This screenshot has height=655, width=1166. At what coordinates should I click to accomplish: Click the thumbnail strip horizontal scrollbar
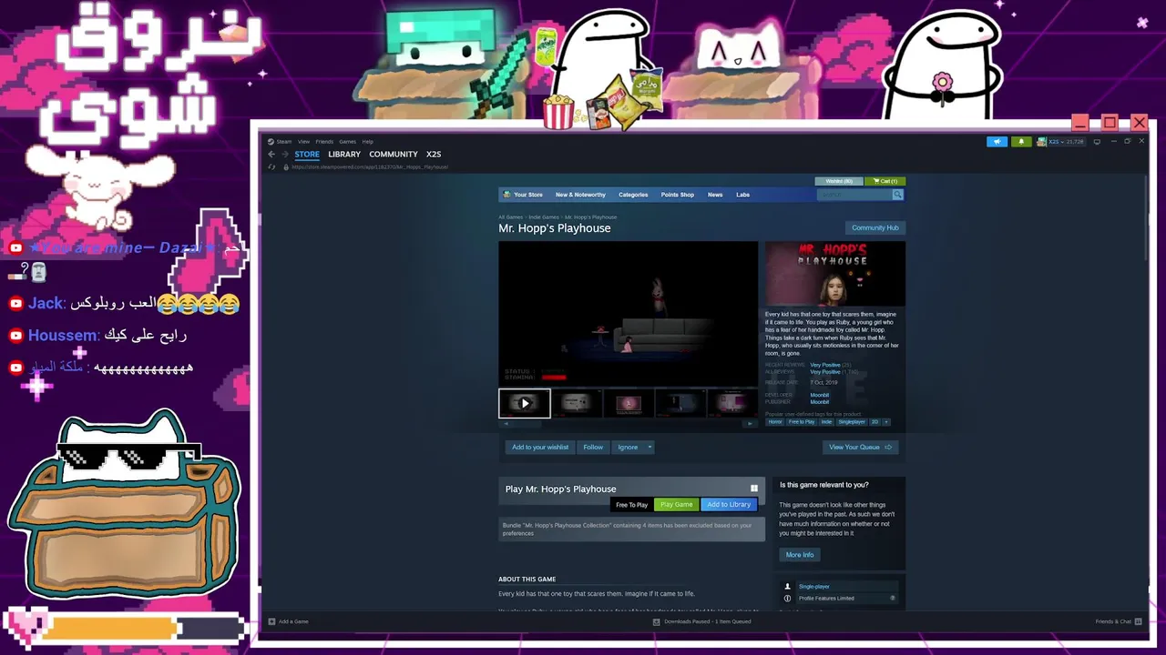[x=628, y=423]
